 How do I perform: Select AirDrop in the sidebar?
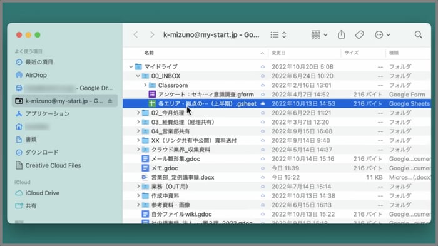(36, 75)
